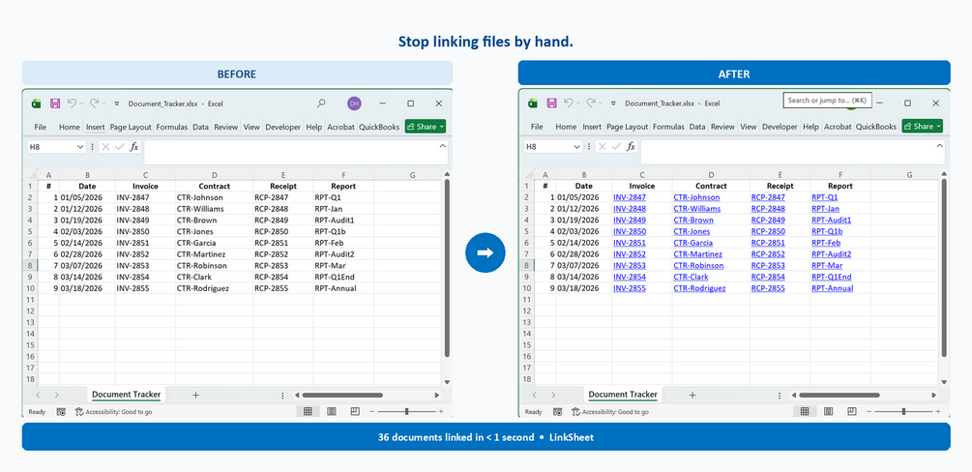Select Document Tracker sheet tab in AFTER window
The height and width of the screenshot is (472, 972).
point(623,395)
